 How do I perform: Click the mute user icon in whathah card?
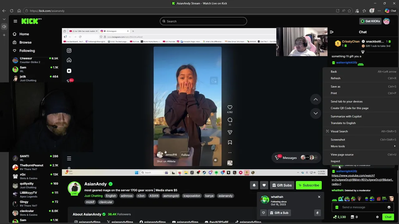pos(317,213)
